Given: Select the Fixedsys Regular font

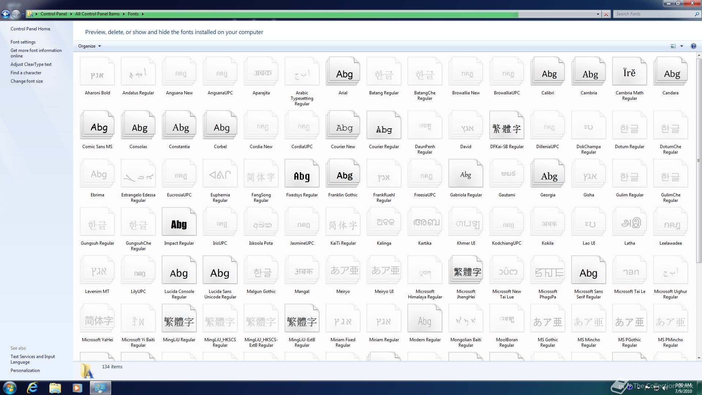Looking at the screenshot, I should [x=302, y=174].
